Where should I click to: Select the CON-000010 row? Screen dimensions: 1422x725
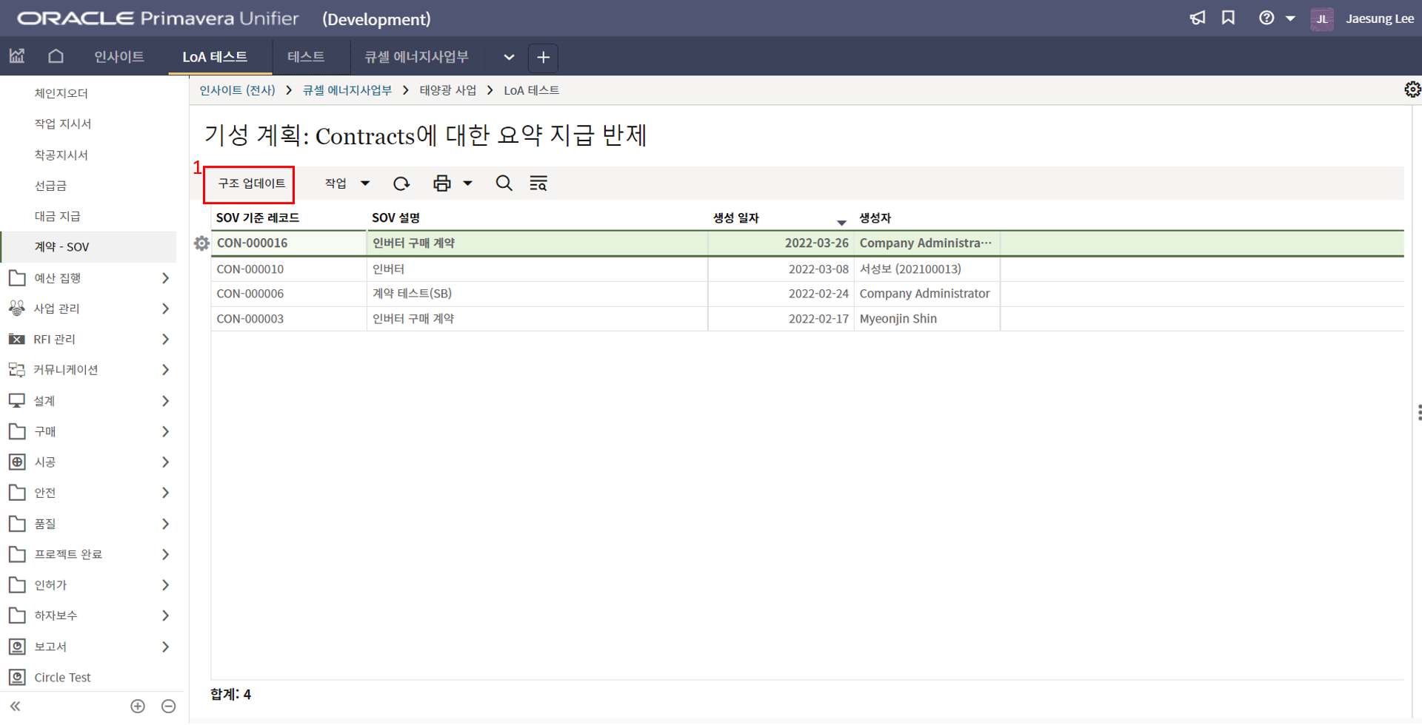click(x=250, y=269)
